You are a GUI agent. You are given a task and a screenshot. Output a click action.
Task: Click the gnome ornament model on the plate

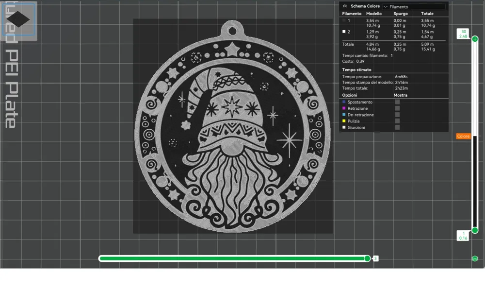tap(232, 126)
